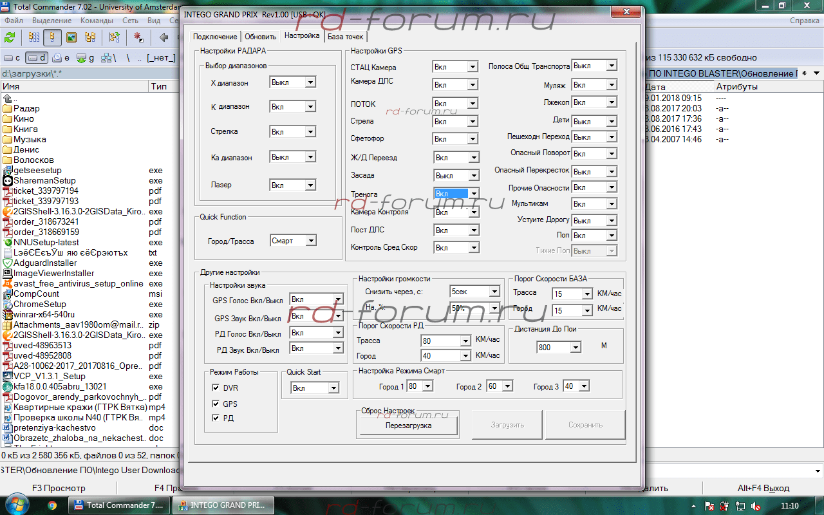Select drive c in Total Commander

point(13,58)
